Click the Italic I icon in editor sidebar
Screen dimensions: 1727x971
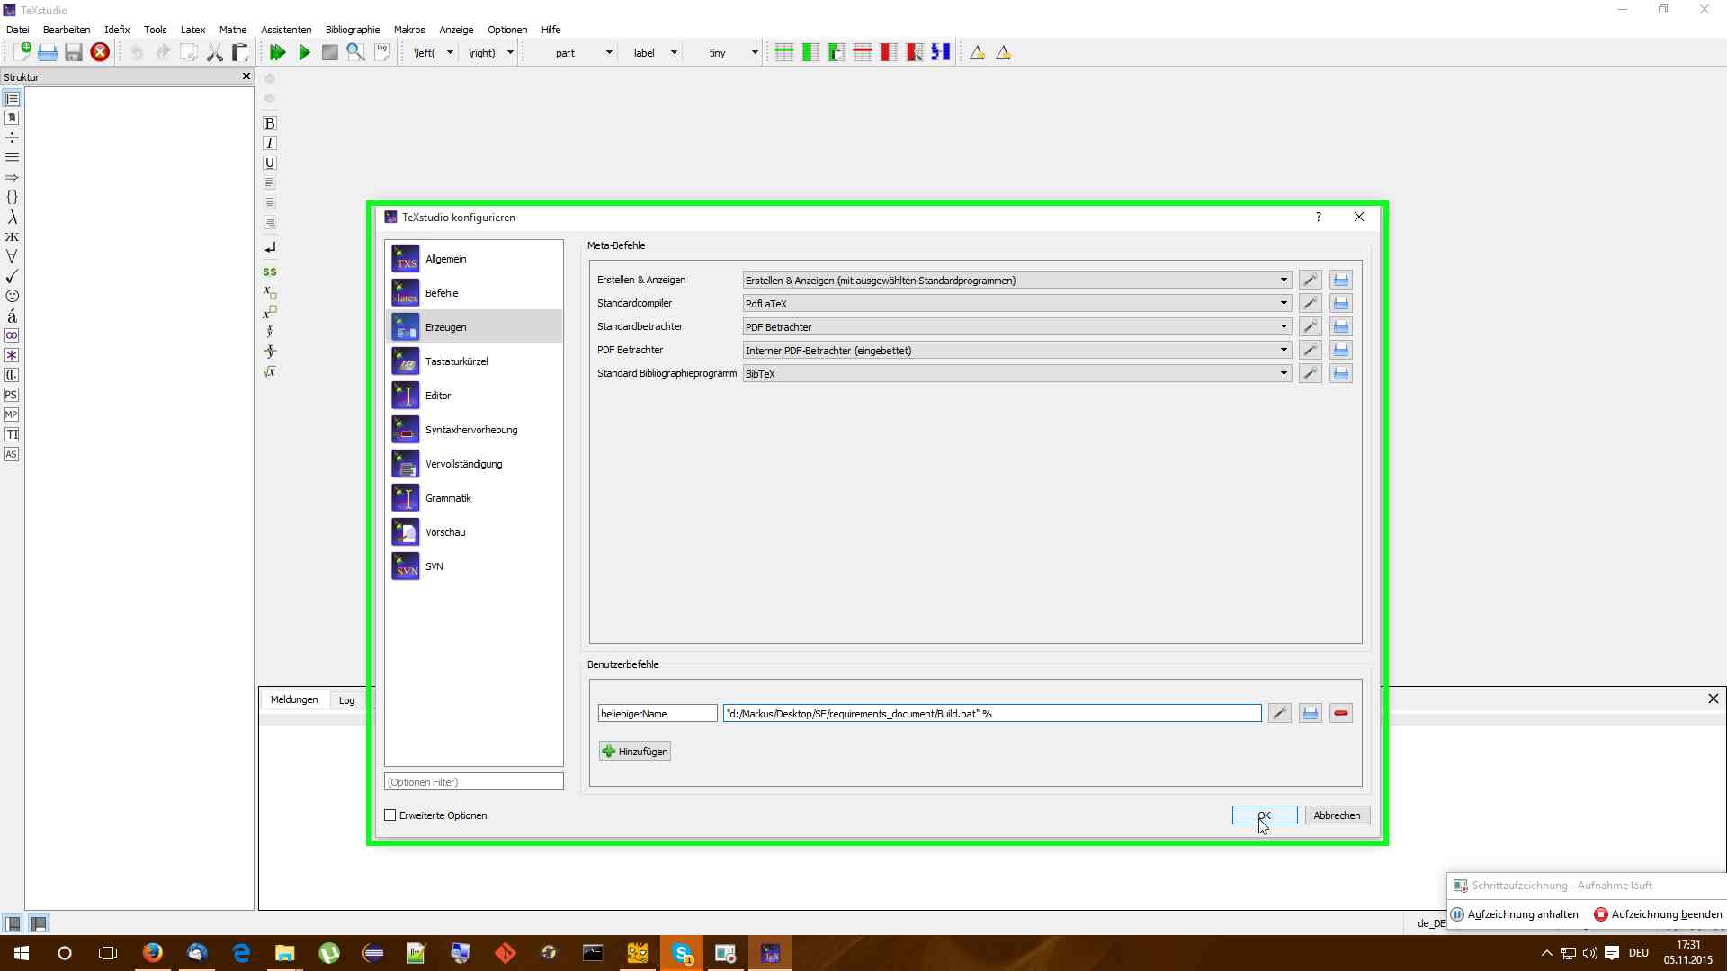tap(270, 143)
